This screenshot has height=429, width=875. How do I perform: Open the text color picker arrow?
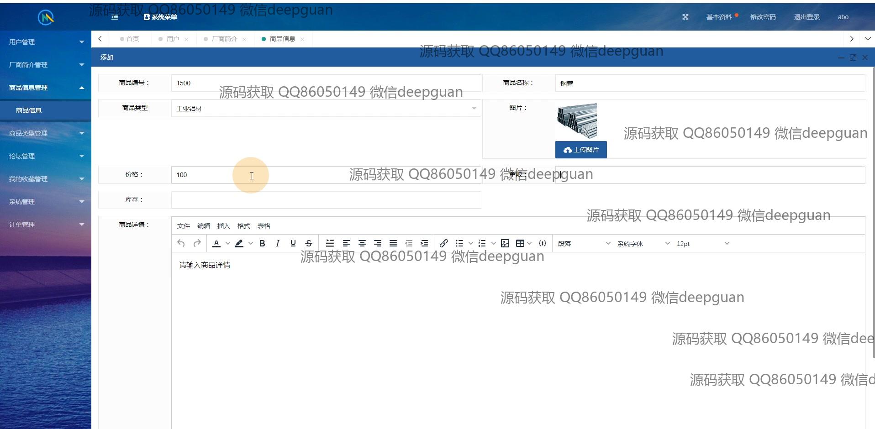pos(228,244)
